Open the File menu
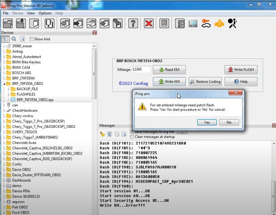Image resolution: width=276 pixels, height=215 pixels. coord(6,13)
